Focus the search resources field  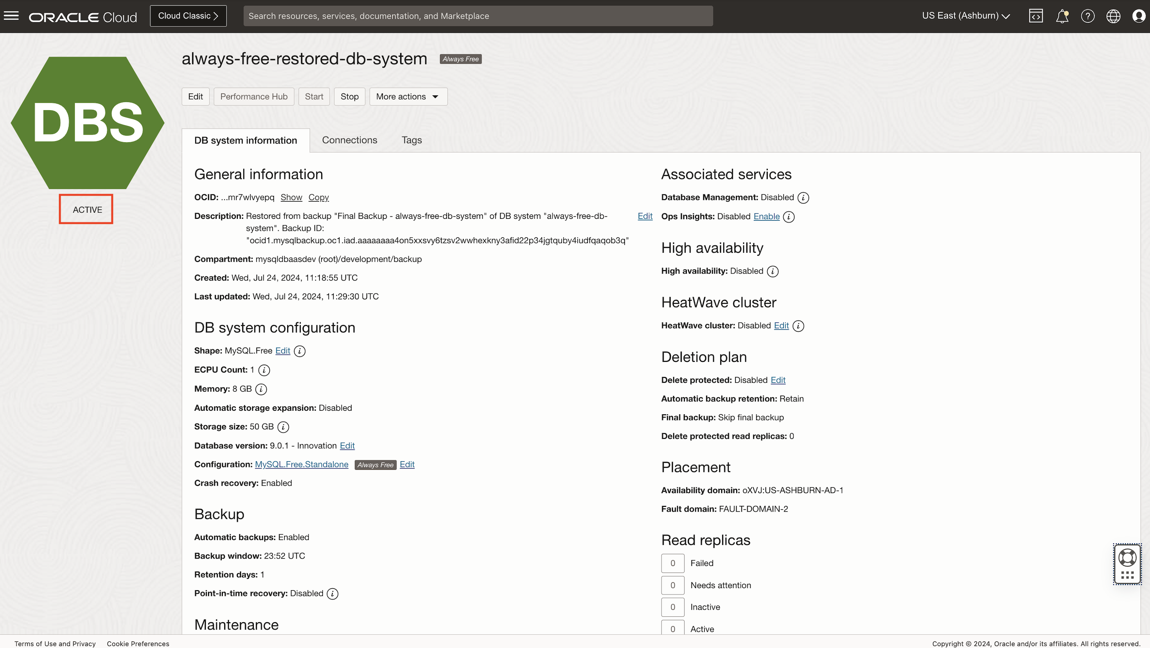pyautogui.click(x=478, y=16)
